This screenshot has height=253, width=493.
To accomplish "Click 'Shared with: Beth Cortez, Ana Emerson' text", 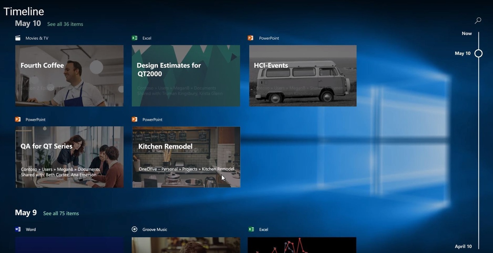I will tap(59, 175).
